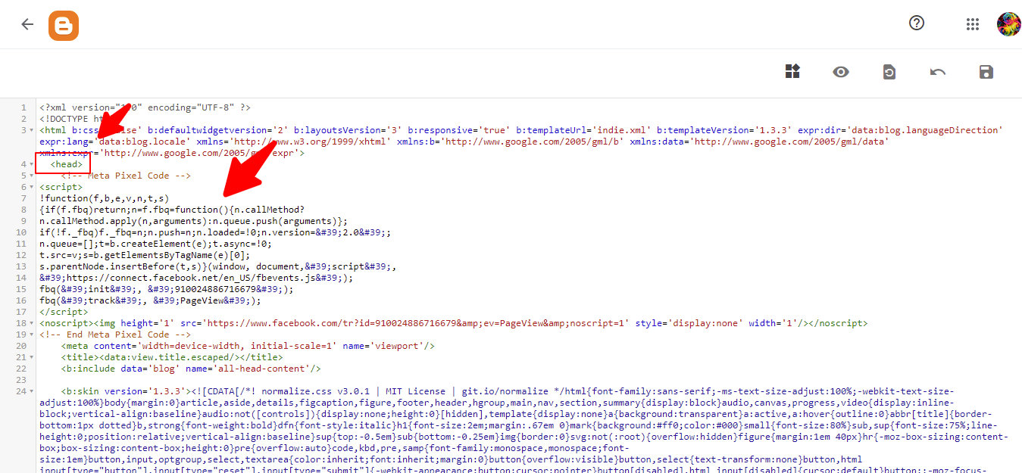Click the meta viewport content line
Viewport: 1022px width, 473px height.
248,346
